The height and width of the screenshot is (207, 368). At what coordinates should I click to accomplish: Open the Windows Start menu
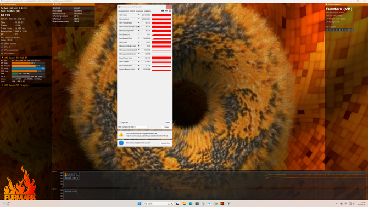pos(139,204)
